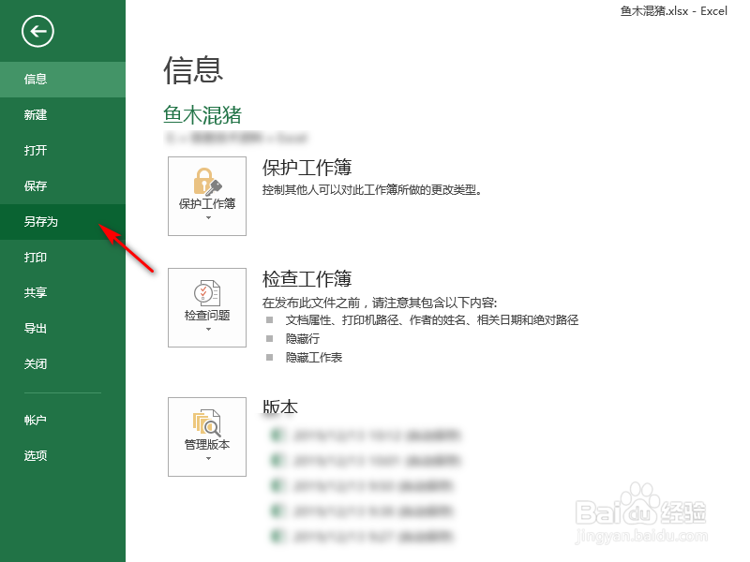Expand the 保护工作簿 dropdown arrow

(x=208, y=218)
